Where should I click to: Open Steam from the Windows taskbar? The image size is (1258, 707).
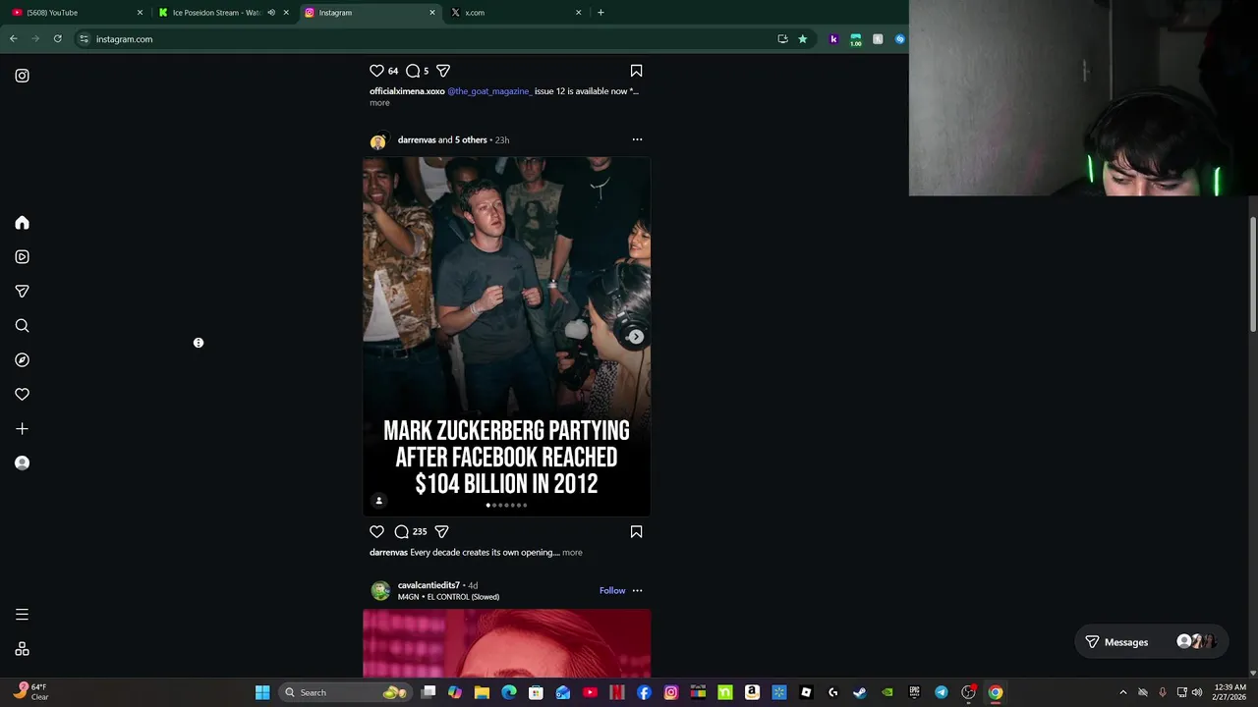pos(860,692)
